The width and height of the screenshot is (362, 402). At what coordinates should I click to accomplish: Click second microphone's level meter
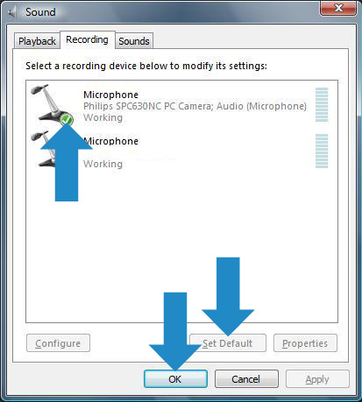click(x=322, y=151)
